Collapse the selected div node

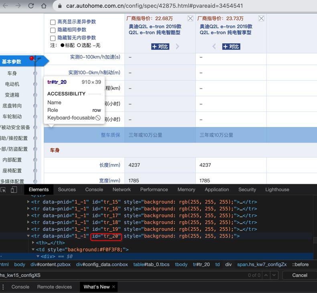click(38, 256)
